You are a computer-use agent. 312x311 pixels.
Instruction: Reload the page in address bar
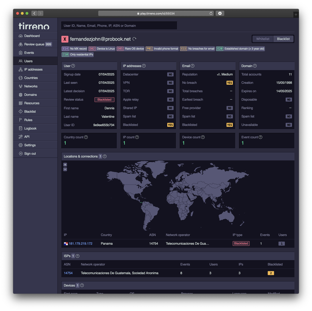[211, 13]
